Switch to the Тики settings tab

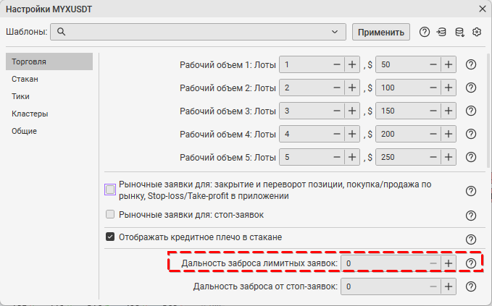tap(49, 96)
